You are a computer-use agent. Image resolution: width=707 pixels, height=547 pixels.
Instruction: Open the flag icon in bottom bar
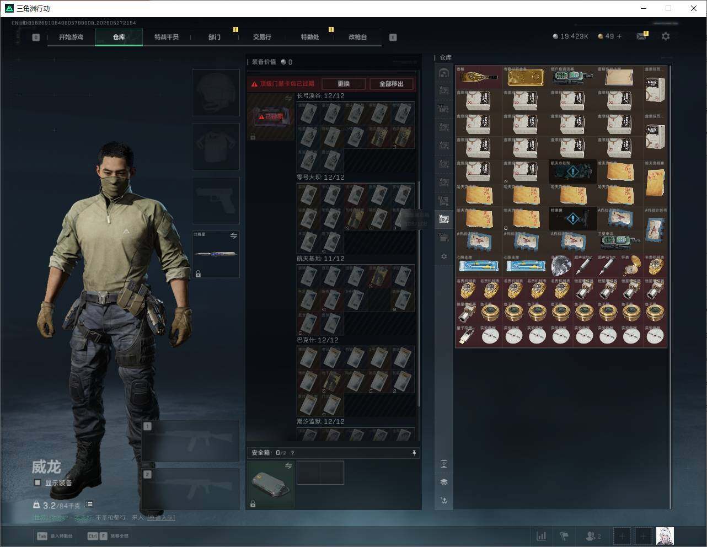[564, 536]
